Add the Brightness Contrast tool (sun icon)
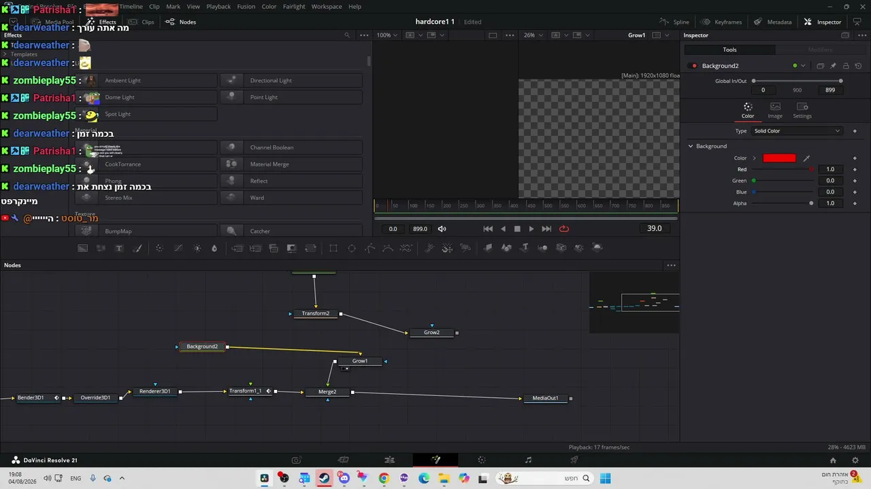This screenshot has height=489, width=871. pos(197,248)
